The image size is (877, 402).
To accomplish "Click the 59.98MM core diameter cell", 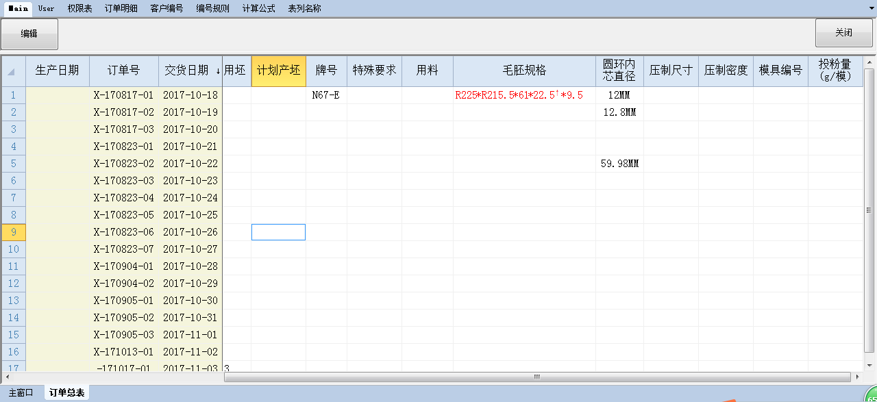I will coord(619,164).
